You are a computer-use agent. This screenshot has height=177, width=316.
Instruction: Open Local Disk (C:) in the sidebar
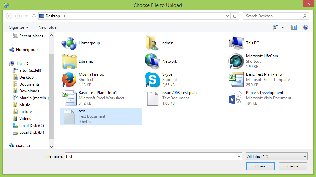tap(32, 126)
